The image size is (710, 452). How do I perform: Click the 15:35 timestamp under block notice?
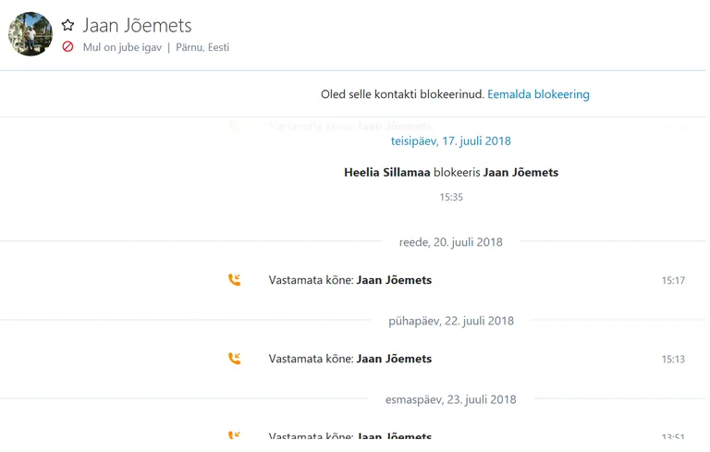click(x=451, y=197)
